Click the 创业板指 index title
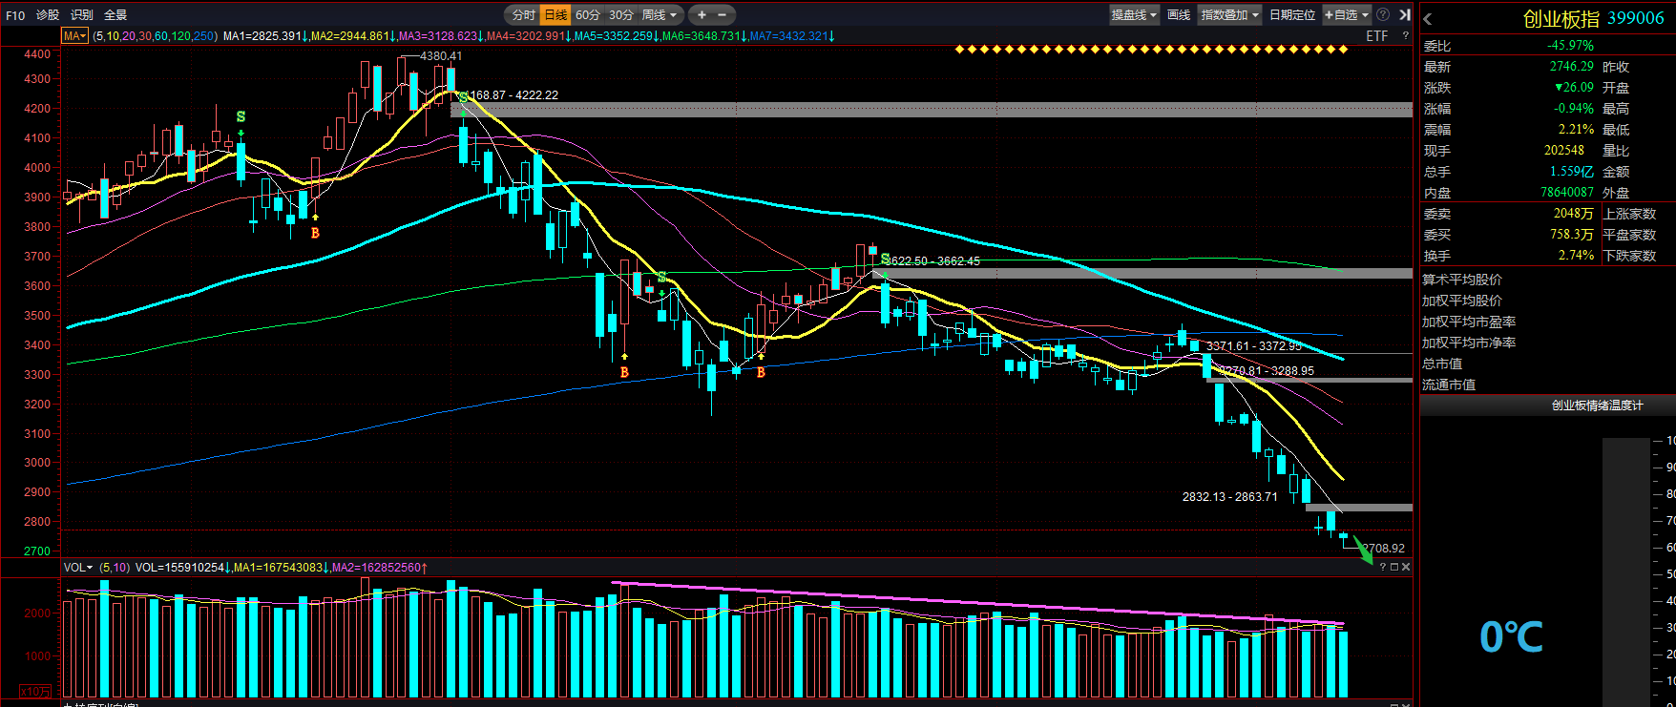1676x707 pixels. click(1561, 19)
